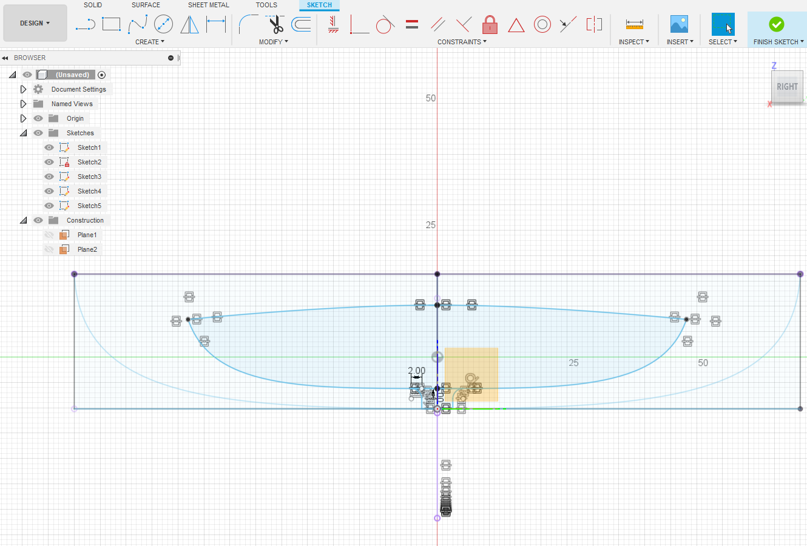Viewport: 807px width, 546px height.
Task: Open the DESIGN workspace dropdown
Action: click(x=35, y=23)
